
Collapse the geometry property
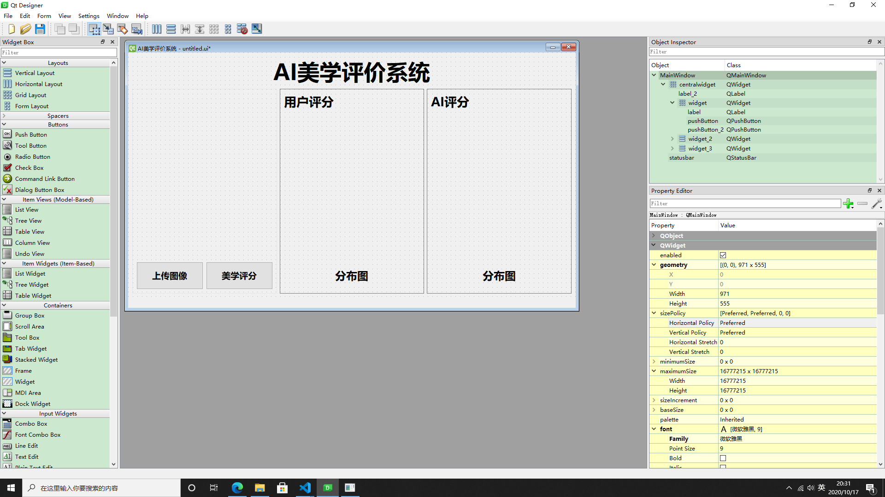click(654, 265)
